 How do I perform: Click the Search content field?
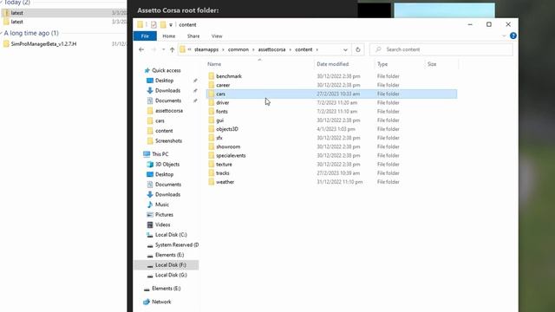[441, 49]
